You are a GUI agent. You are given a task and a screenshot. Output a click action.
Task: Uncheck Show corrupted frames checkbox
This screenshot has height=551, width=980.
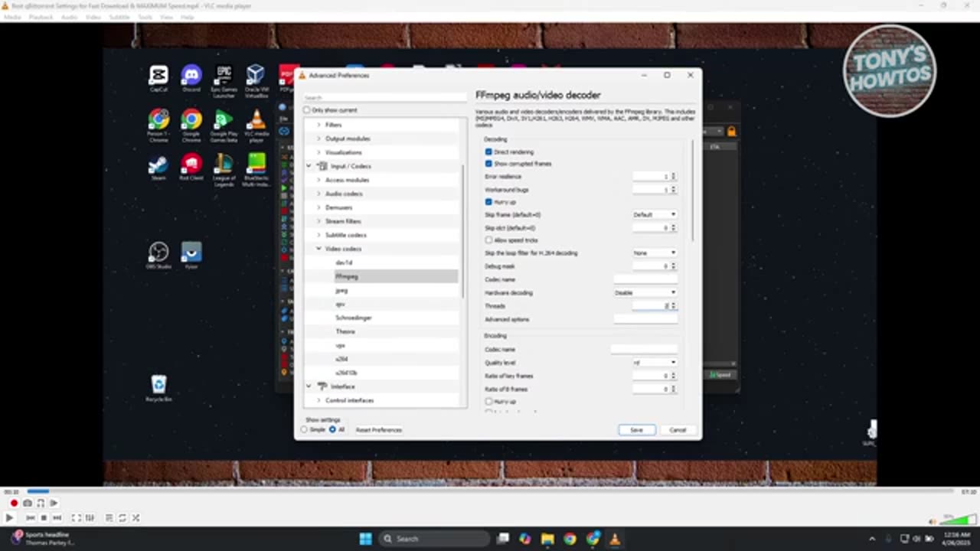click(488, 164)
